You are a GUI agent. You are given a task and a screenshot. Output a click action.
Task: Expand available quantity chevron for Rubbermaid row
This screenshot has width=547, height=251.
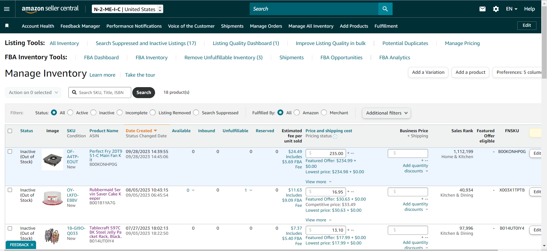193,190
